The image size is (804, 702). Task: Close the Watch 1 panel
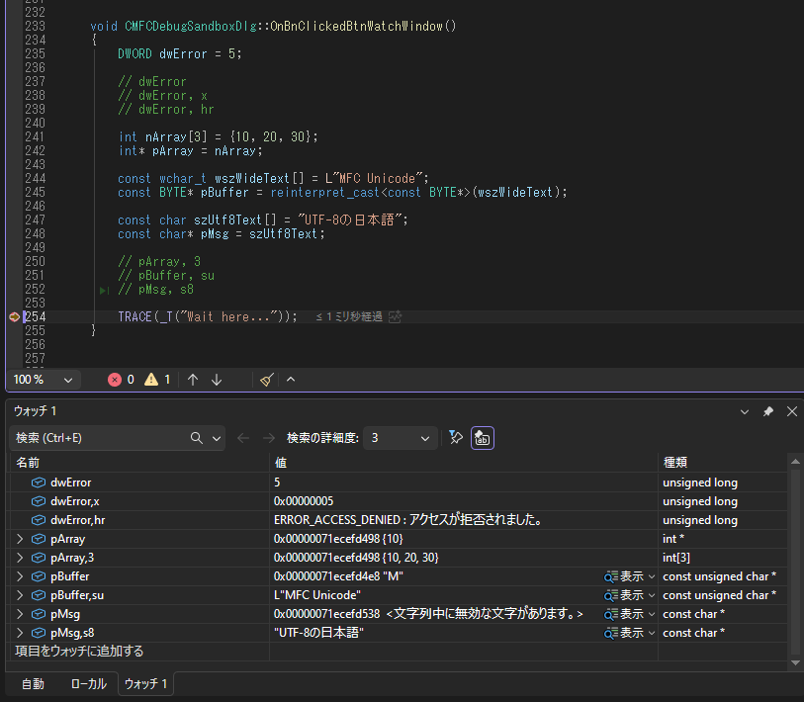click(x=792, y=411)
